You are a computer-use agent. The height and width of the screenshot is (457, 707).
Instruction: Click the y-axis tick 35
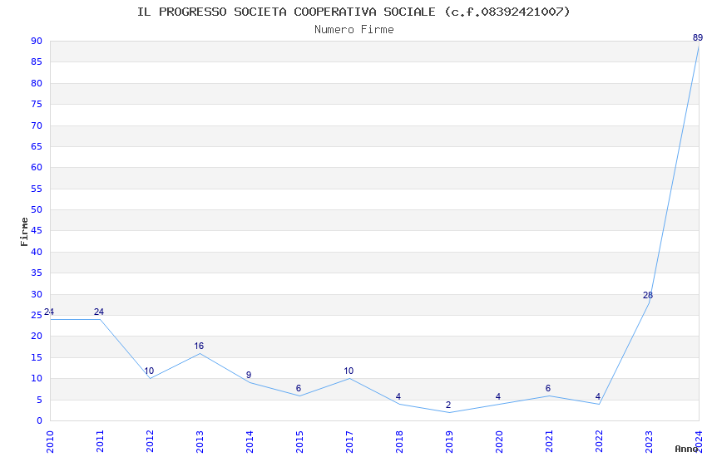(x=37, y=273)
